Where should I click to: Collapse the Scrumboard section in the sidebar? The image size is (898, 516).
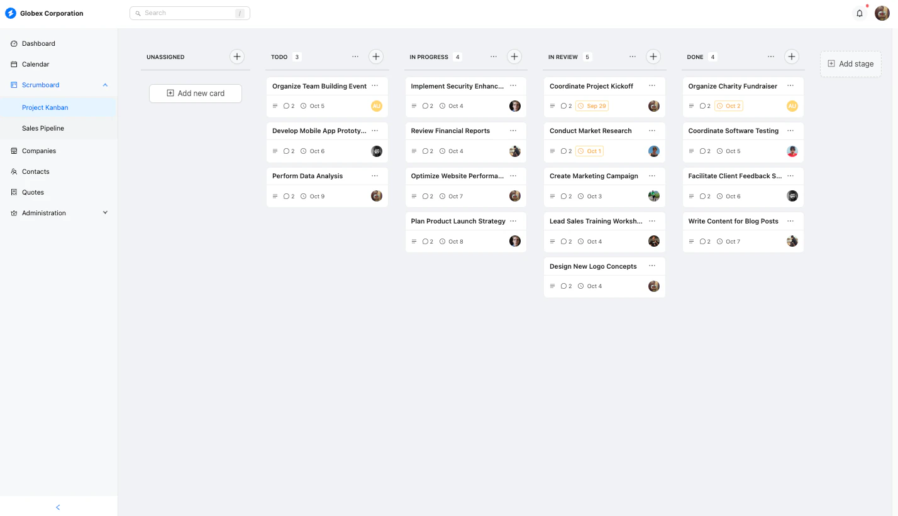pyautogui.click(x=105, y=85)
